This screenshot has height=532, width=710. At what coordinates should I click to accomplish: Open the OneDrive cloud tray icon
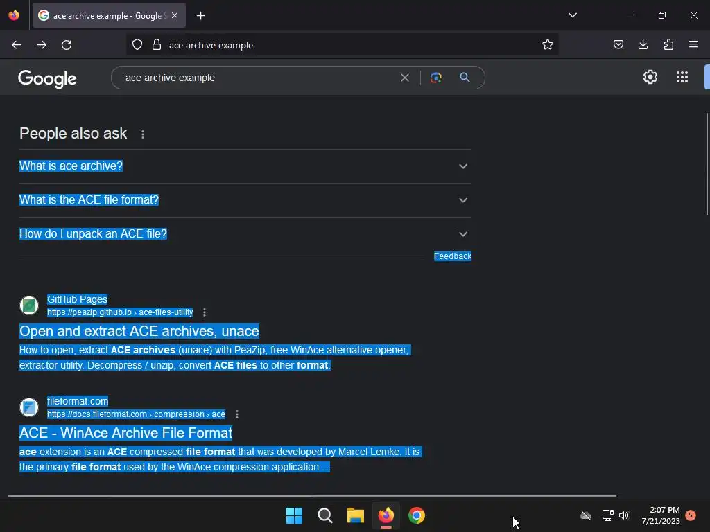click(x=585, y=515)
